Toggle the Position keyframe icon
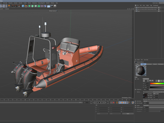The image size is (164, 123). (120, 102)
